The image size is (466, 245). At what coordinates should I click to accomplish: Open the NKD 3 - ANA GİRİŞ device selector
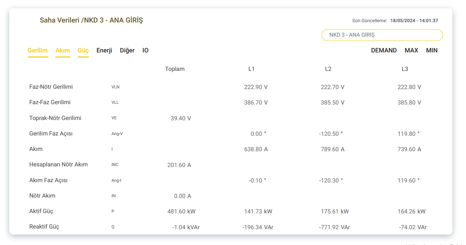point(382,35)
